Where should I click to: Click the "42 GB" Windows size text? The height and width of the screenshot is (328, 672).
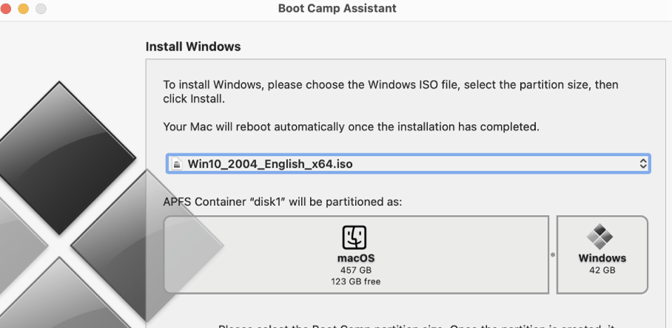pyautogui.click(x=602, y=270)
